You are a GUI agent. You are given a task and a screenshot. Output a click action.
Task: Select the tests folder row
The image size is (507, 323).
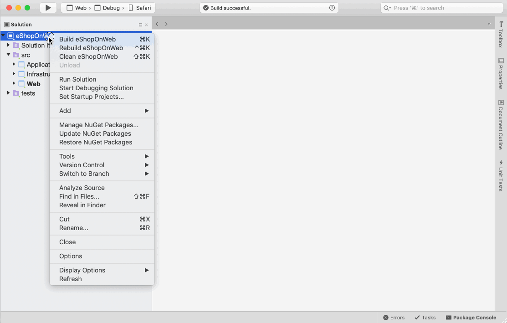point(28,93)
